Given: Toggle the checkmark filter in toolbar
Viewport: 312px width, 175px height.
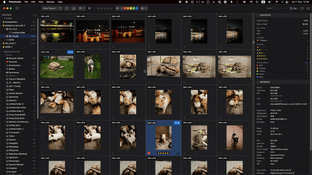Looking at the screenshot, I should click(142, 8).
